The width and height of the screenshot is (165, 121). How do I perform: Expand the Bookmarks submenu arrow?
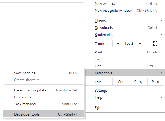point(161,34)
